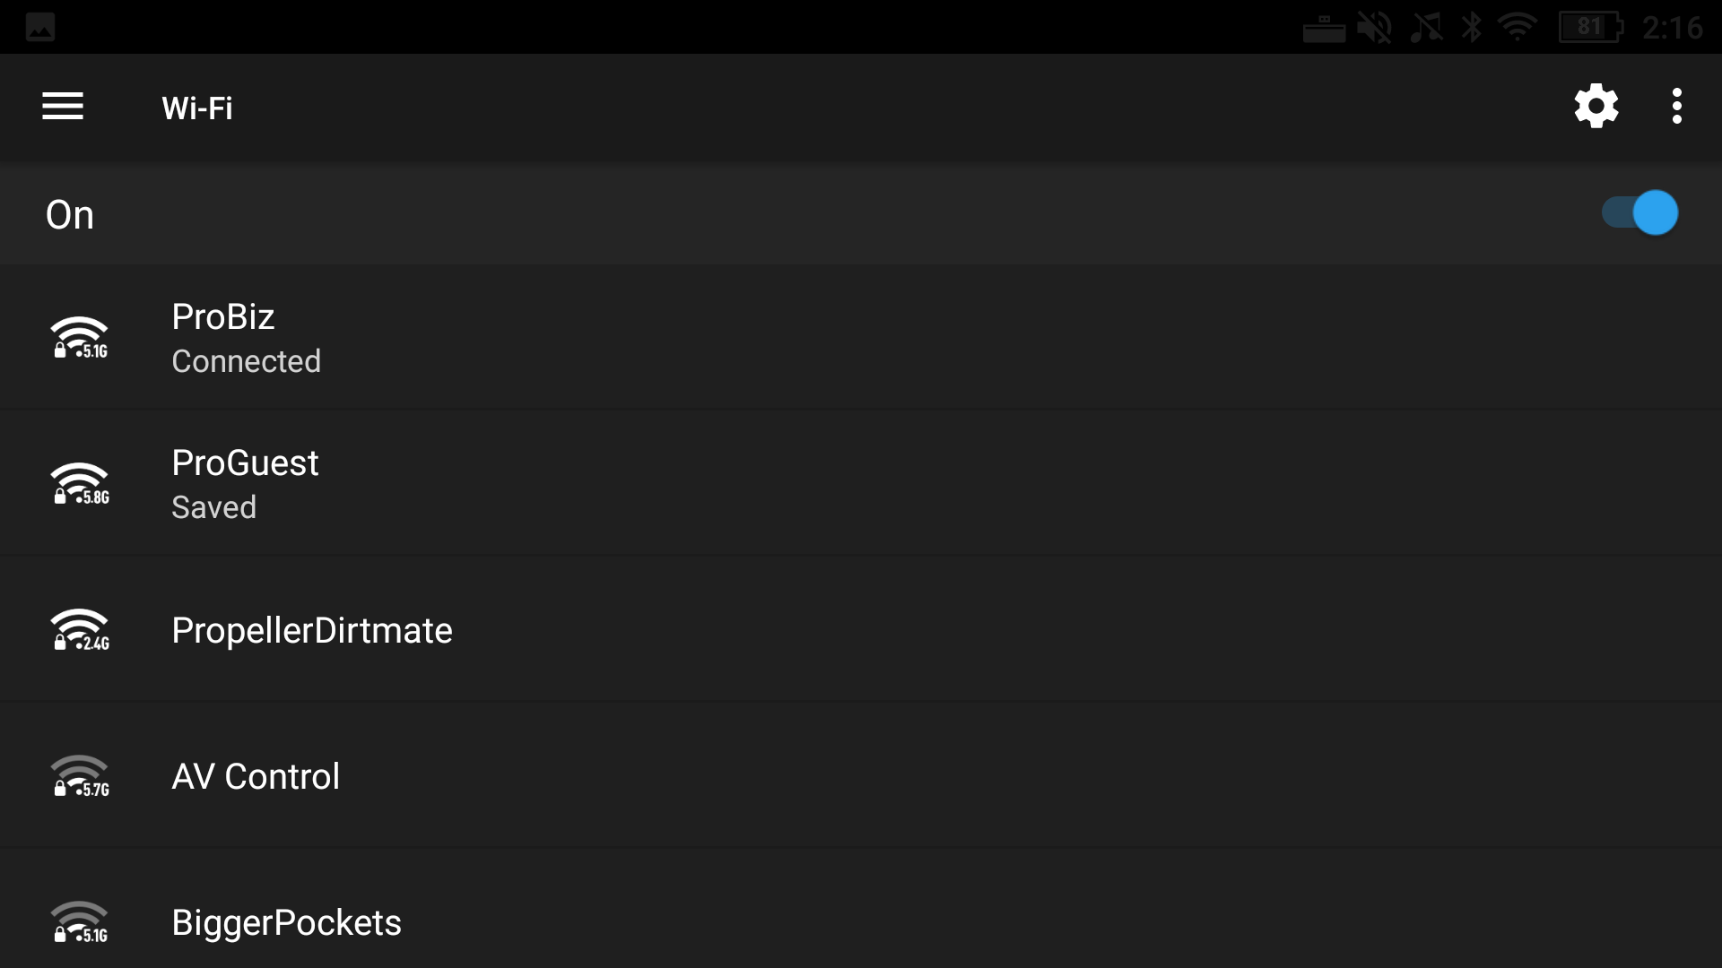Open the three-dot overflow menu
The image size is (1722, 968).
(1676, 107)
